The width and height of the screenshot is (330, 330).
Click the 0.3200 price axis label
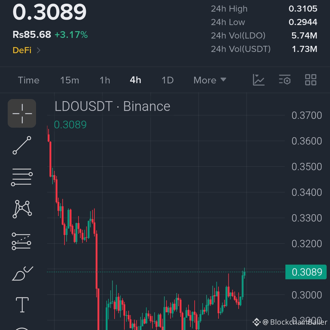coord(307,244)
